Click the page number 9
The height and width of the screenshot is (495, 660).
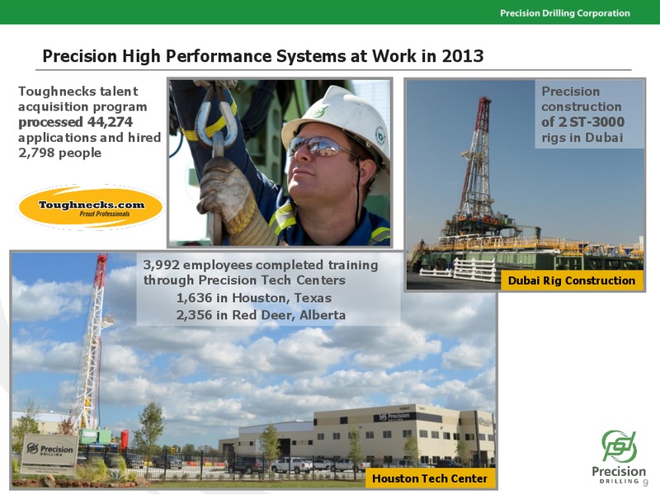pos(645,483)
